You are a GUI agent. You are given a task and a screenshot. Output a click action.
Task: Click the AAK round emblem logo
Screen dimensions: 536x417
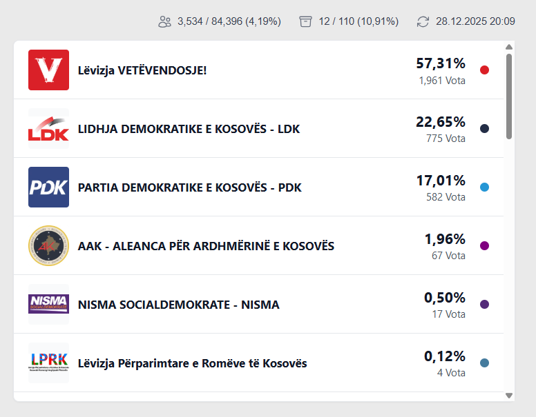click(48, 245)
